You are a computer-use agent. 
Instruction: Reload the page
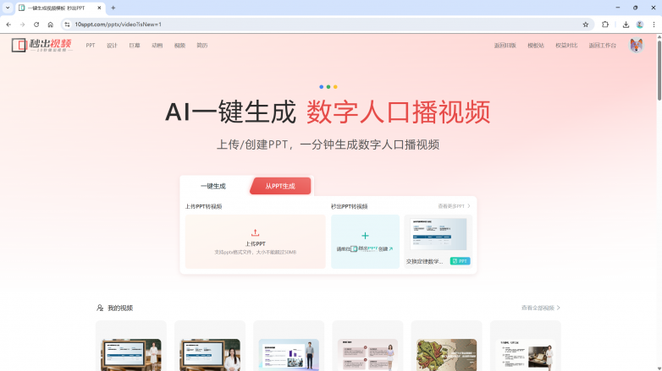(x=36, y=25)
